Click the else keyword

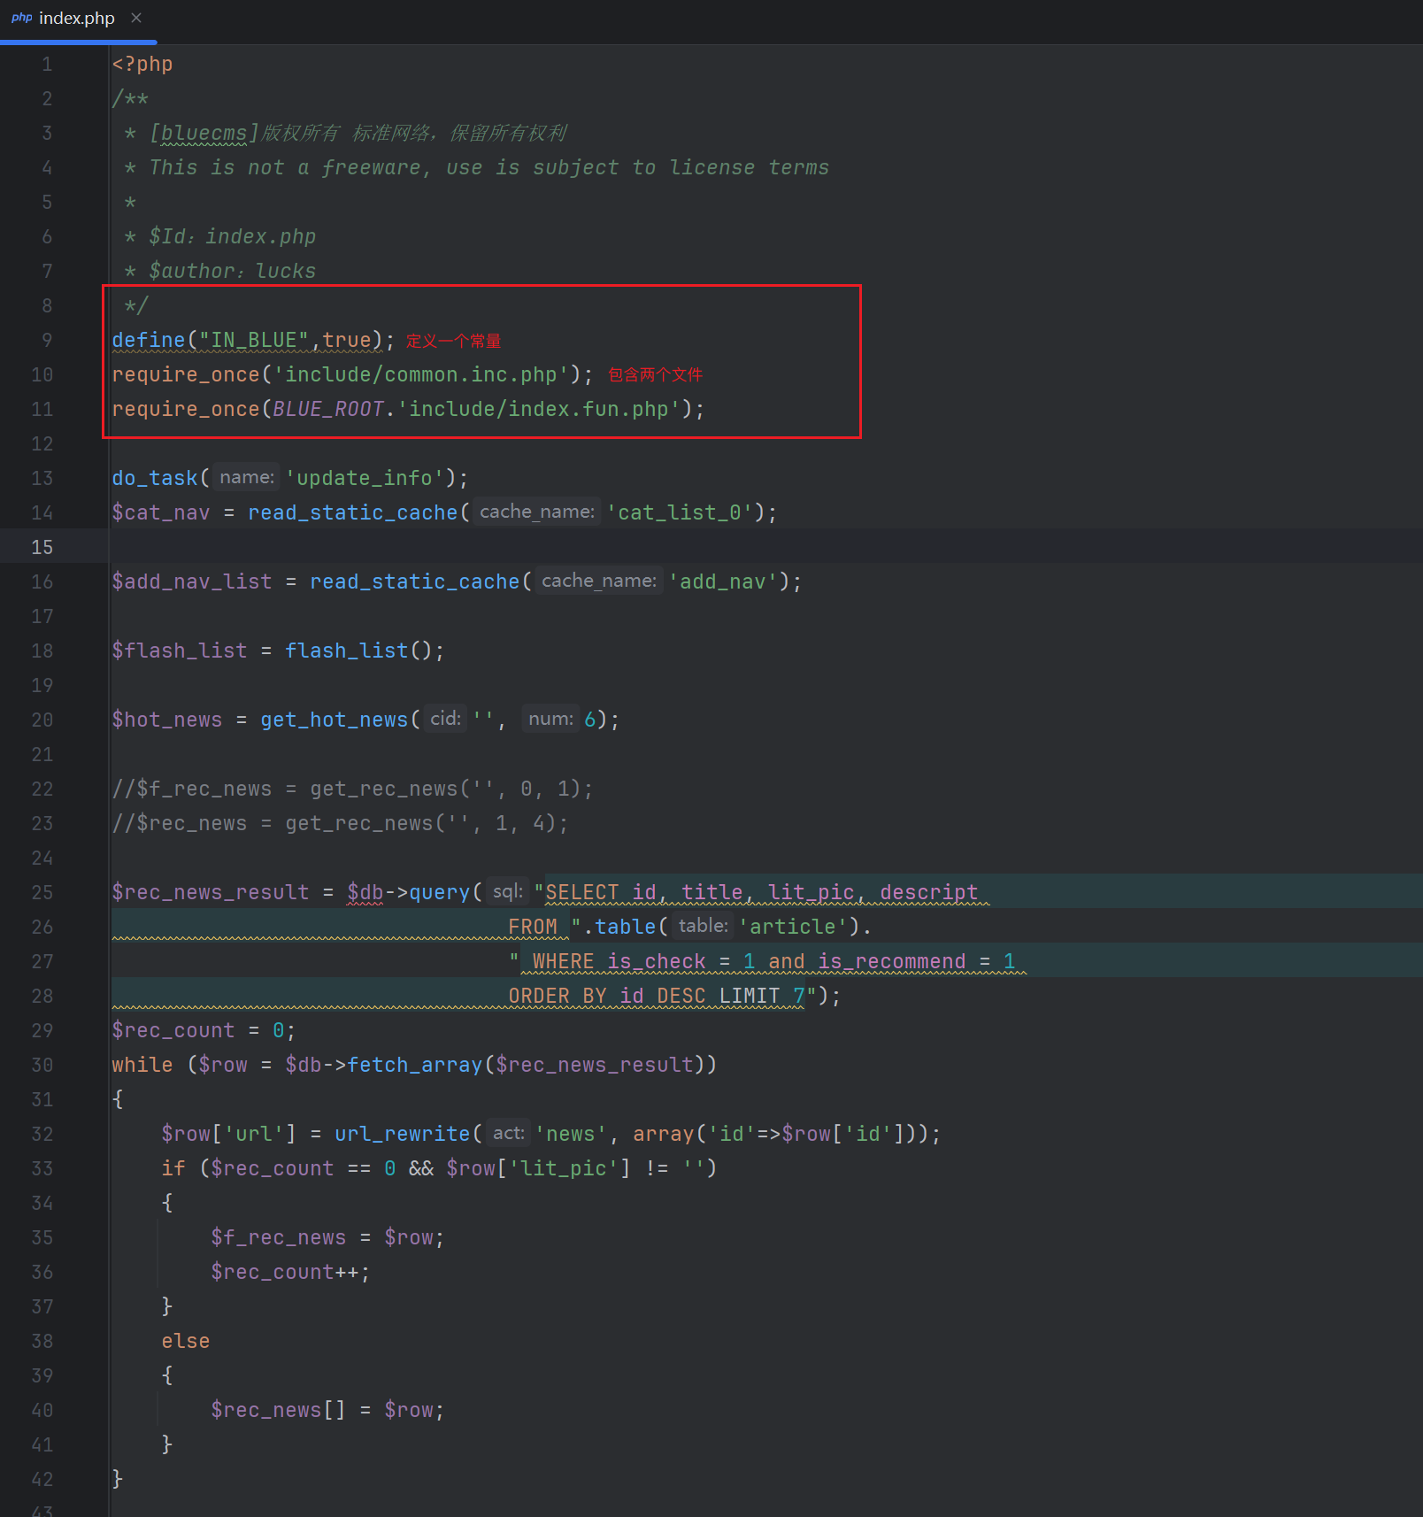(185, 1341)
